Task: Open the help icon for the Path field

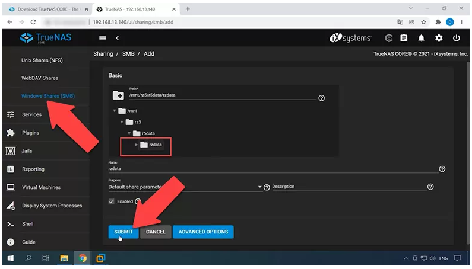Action: point(321,98)
